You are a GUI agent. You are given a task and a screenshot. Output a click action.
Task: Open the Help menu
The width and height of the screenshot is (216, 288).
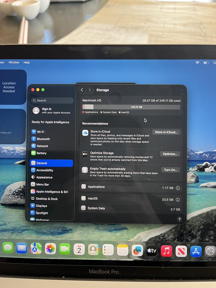coord(27,62)
